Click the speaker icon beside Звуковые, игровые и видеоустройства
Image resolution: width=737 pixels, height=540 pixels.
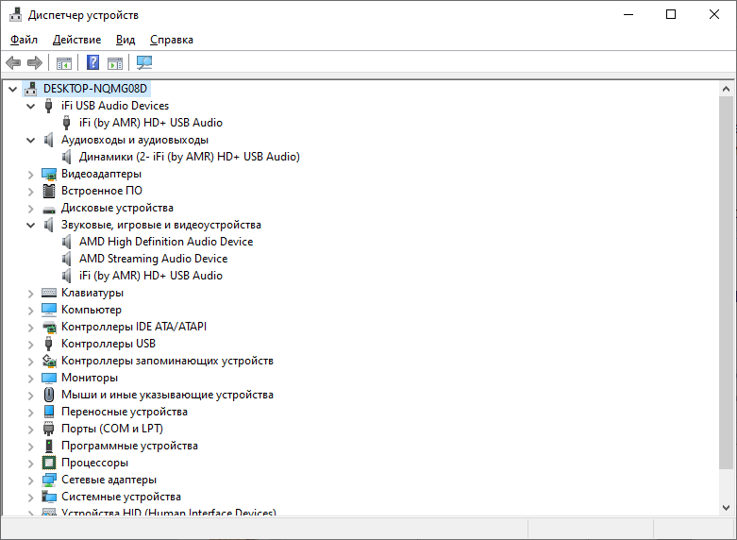pyautogui.click(x=49, y=225)
